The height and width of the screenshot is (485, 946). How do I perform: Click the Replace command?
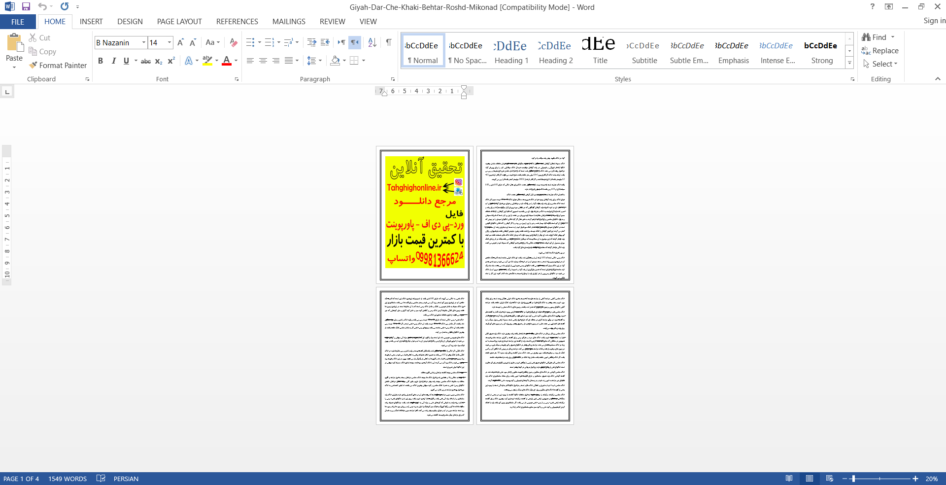click(x=880, y=50)
